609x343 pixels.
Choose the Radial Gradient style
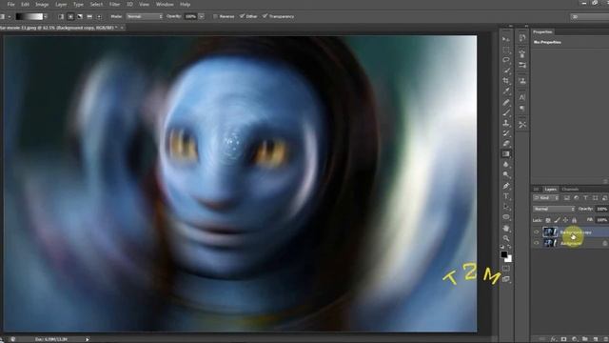click(x=70, y=17)
